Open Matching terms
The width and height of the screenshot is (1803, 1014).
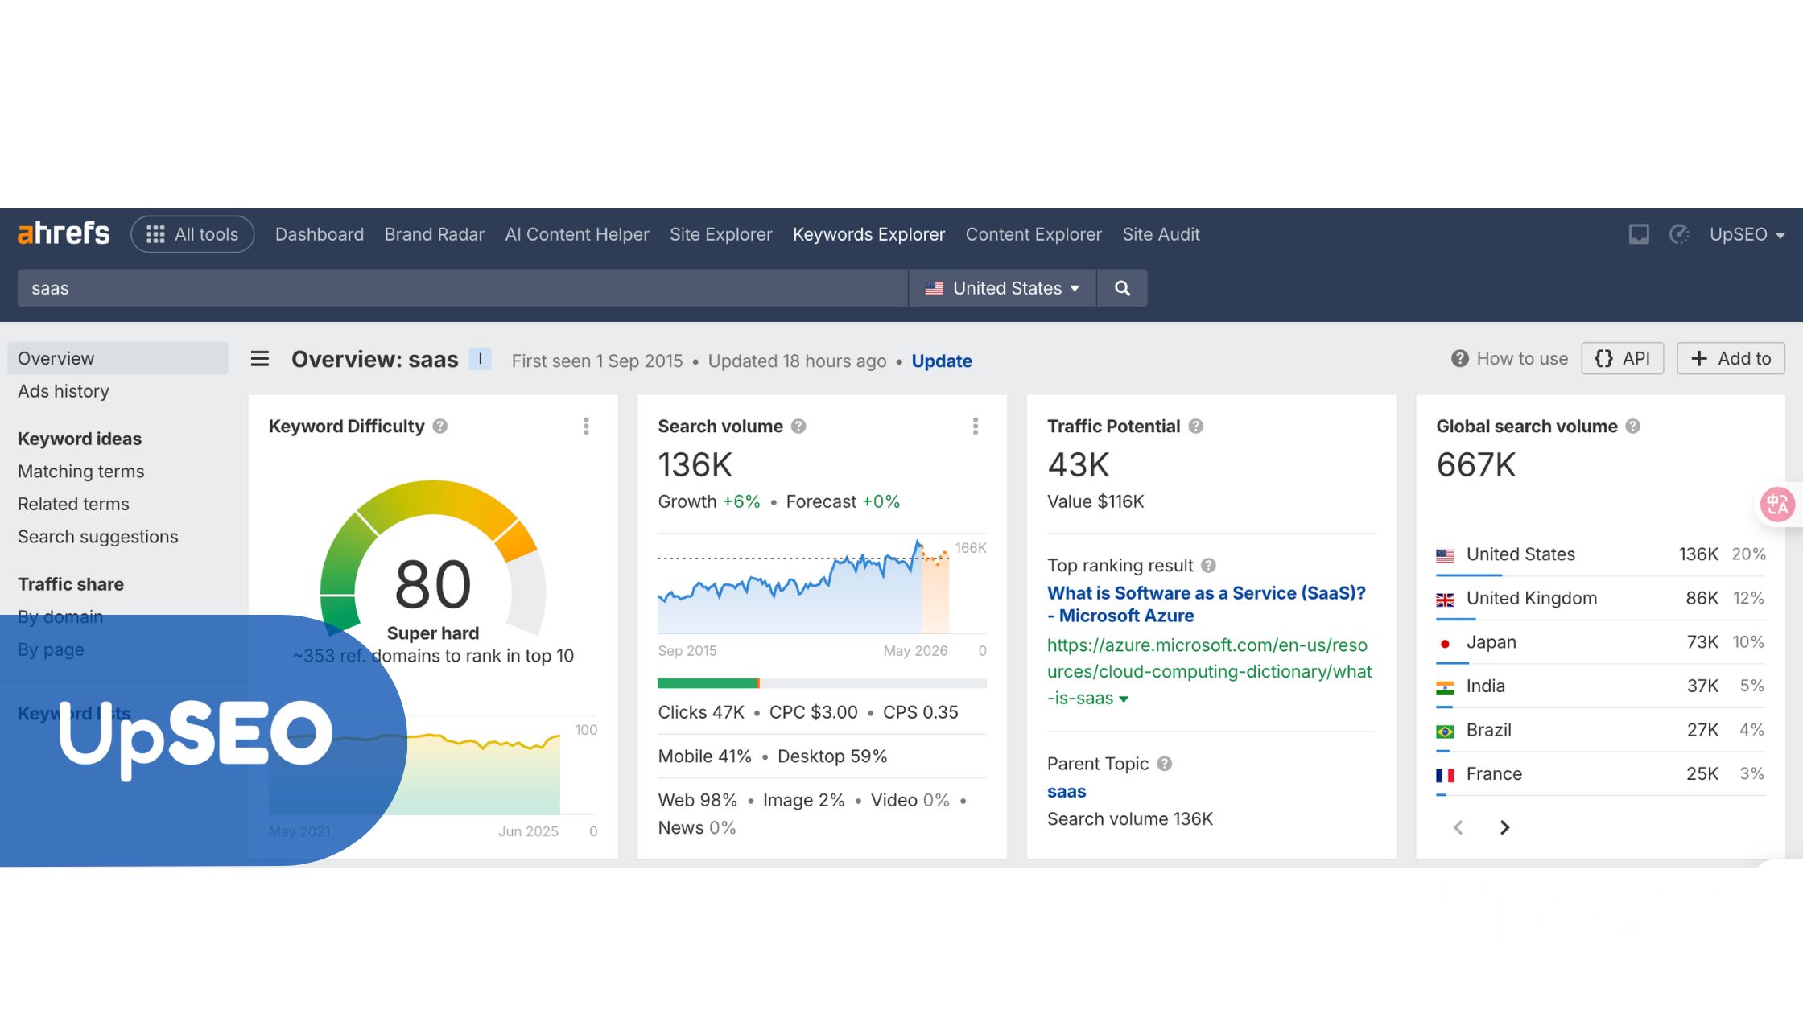pos(81,472)
